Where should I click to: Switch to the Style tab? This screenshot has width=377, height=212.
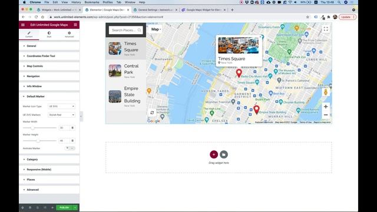click(x=49, y=34)
